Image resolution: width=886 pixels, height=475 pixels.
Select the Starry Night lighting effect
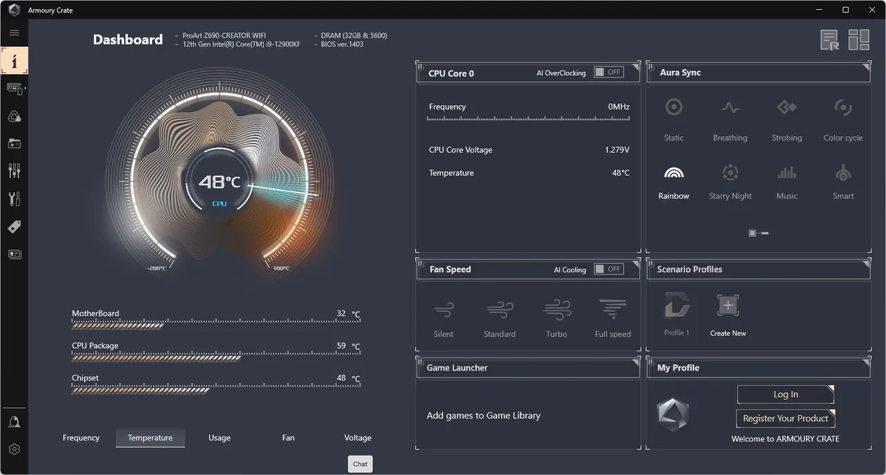(730, 182)
